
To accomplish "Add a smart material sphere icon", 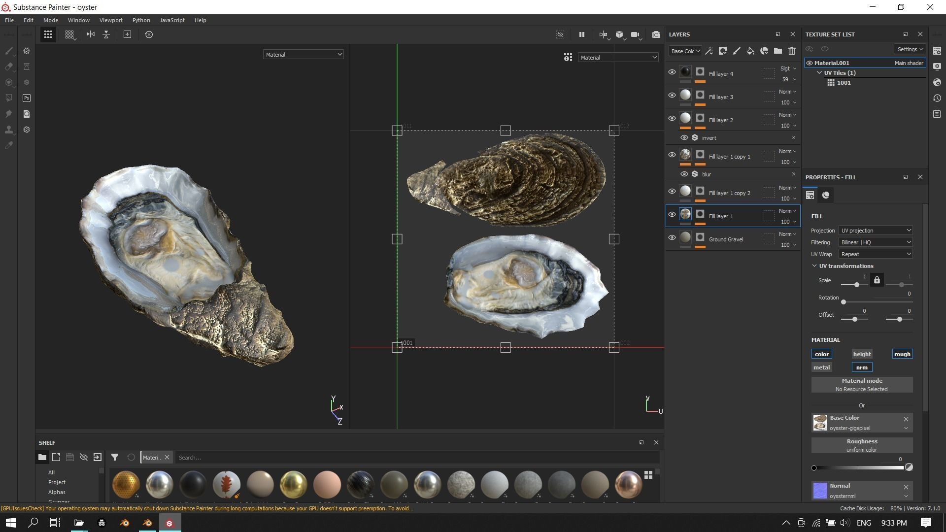I will click(x=764, y=51).
